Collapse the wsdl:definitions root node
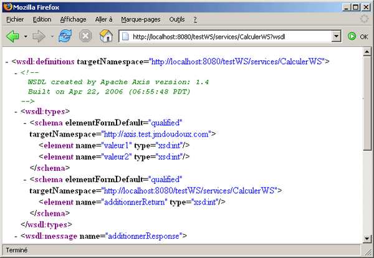Screen dimensions: 374x258 point(6,62)
